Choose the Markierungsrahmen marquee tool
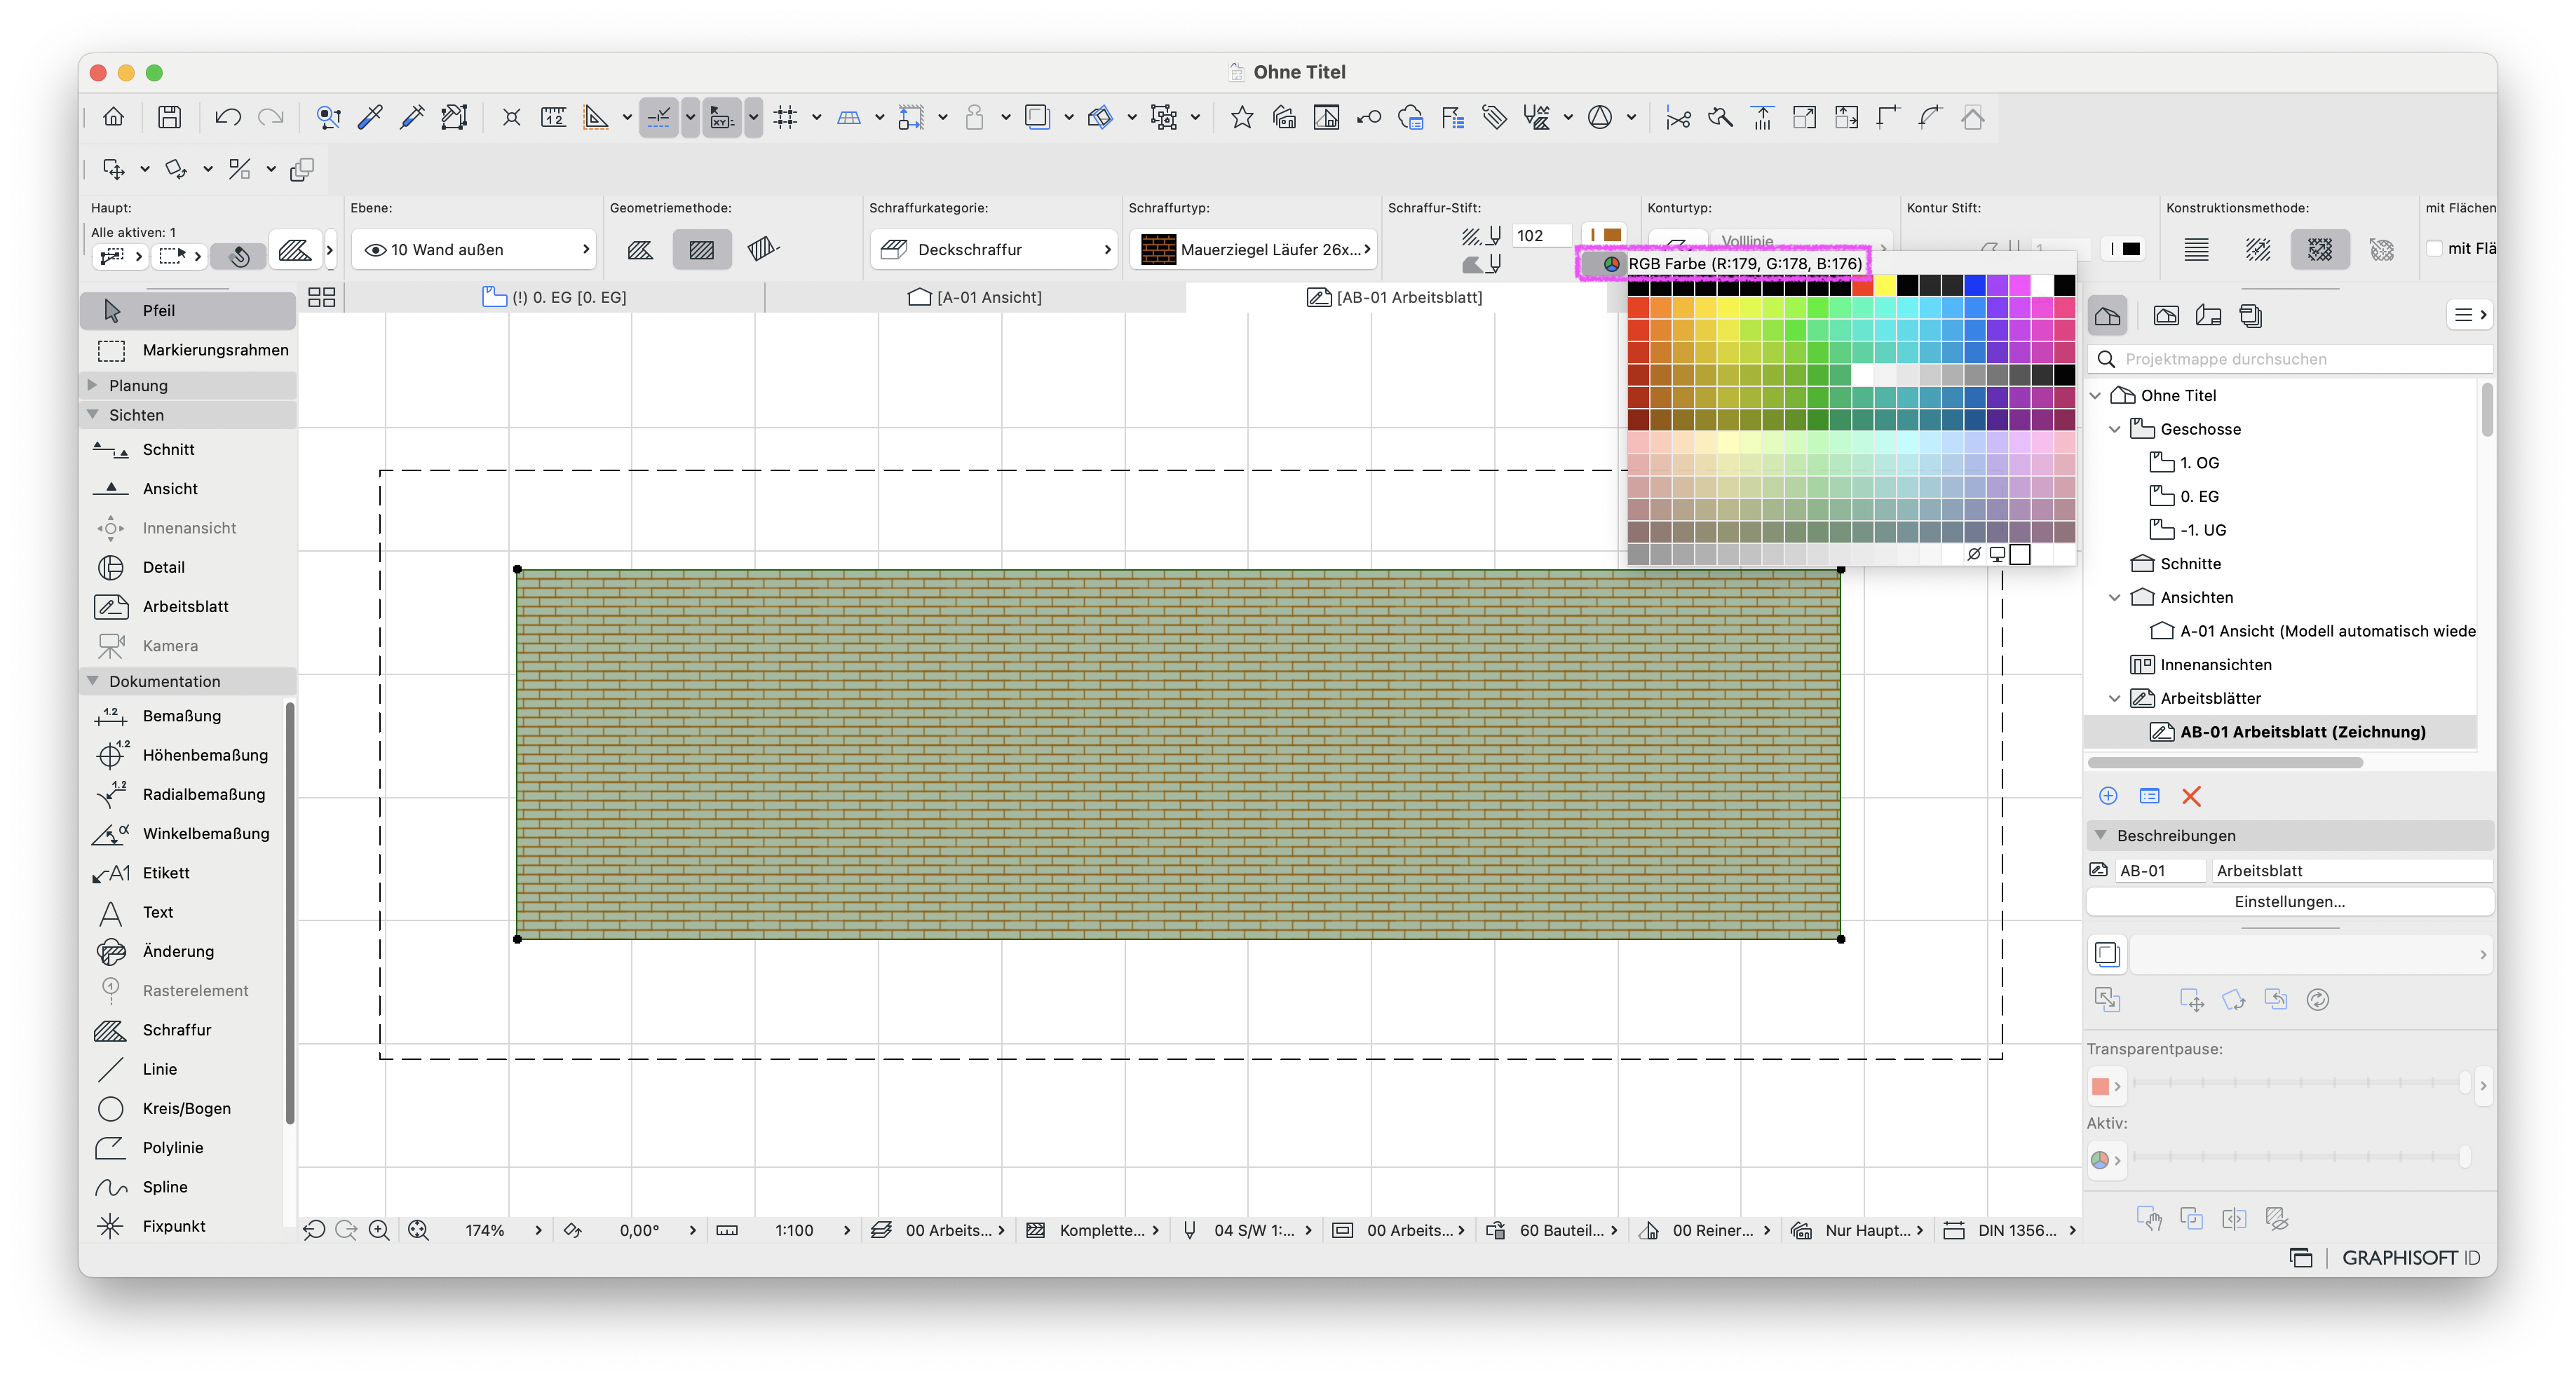 tap(188, 350)
